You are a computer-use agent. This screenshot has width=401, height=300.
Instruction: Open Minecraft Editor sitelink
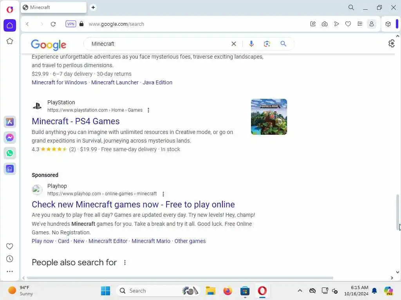[108, 241]
